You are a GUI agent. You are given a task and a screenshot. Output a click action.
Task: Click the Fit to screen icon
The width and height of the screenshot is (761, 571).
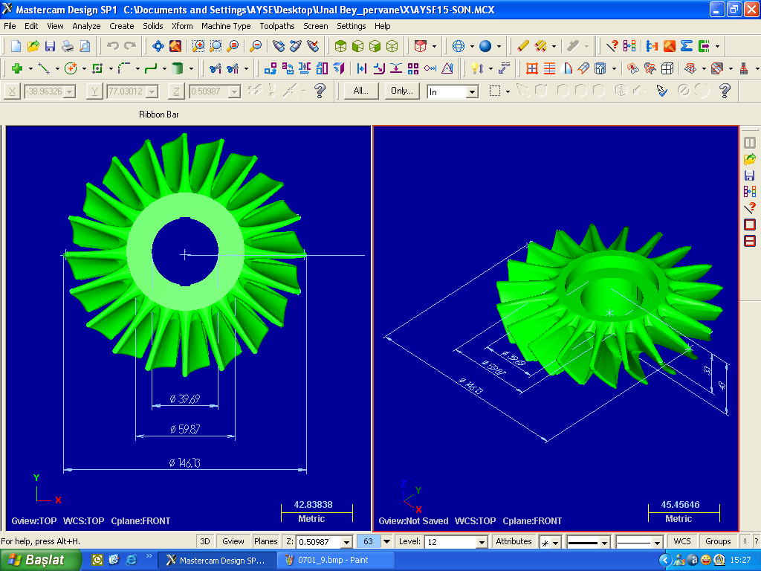click(x=158, y=46)
